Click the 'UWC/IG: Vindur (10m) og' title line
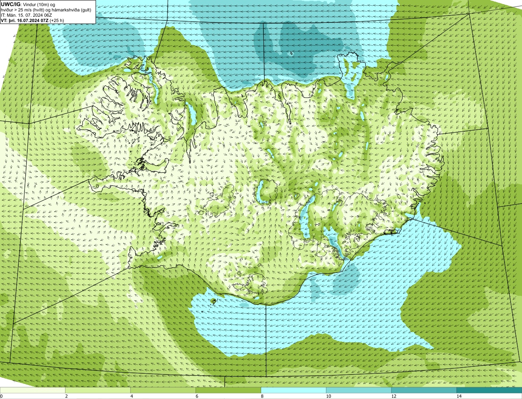Viewport: 522px width, 399px height. coord(28,4)
